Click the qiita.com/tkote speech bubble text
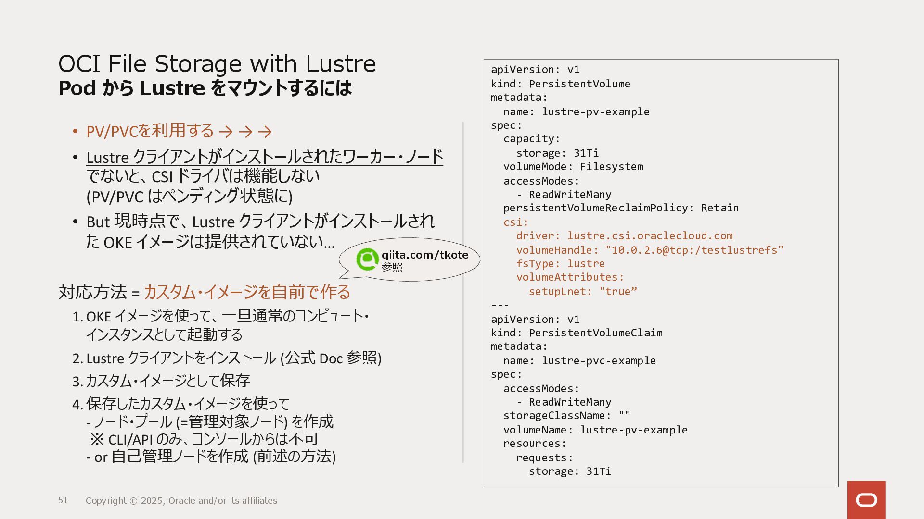 point(424,255)
